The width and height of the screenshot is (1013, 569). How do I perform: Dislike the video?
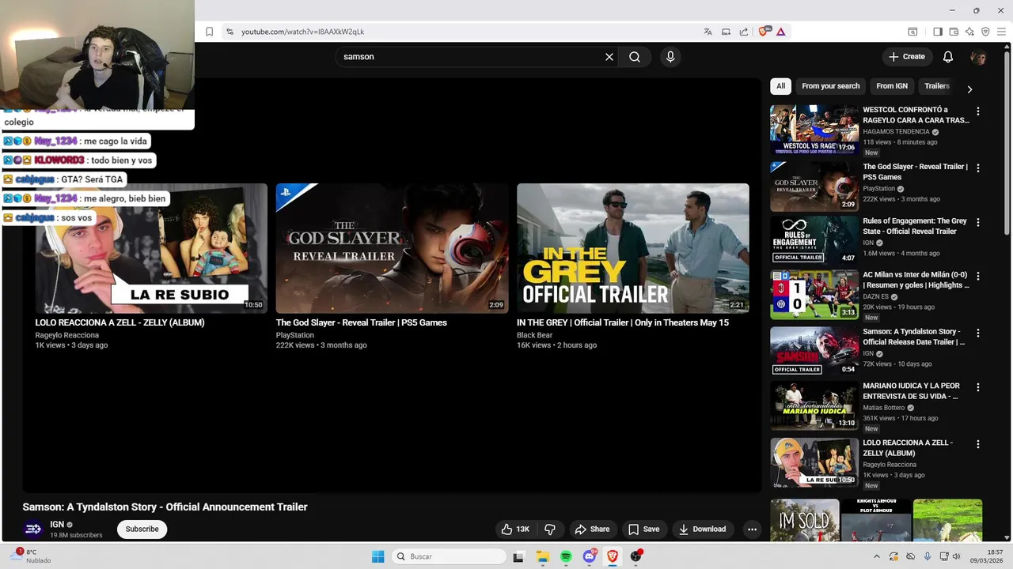550,529
